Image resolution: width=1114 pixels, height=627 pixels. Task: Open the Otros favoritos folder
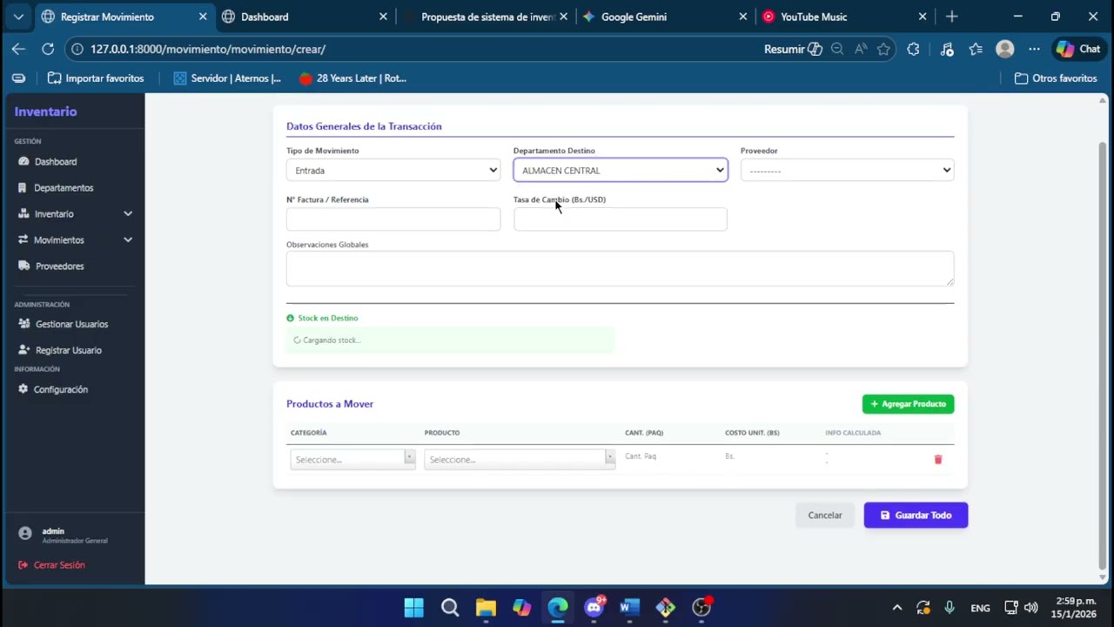pos(1056,78)
